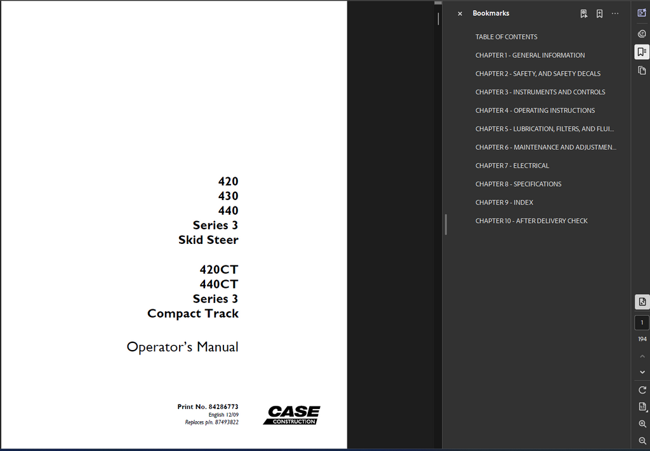Image resolution: width=650 pixels, height=451 pixels.
Task: Click the total page count 194
Action: click(x=642, y=339)
